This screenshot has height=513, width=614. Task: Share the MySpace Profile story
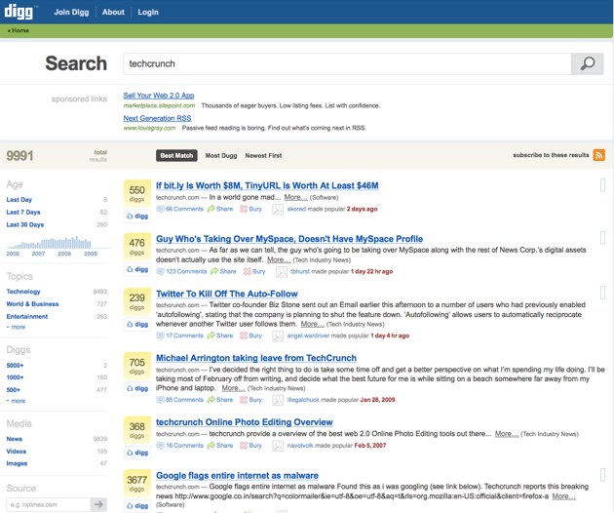point(223,271)
